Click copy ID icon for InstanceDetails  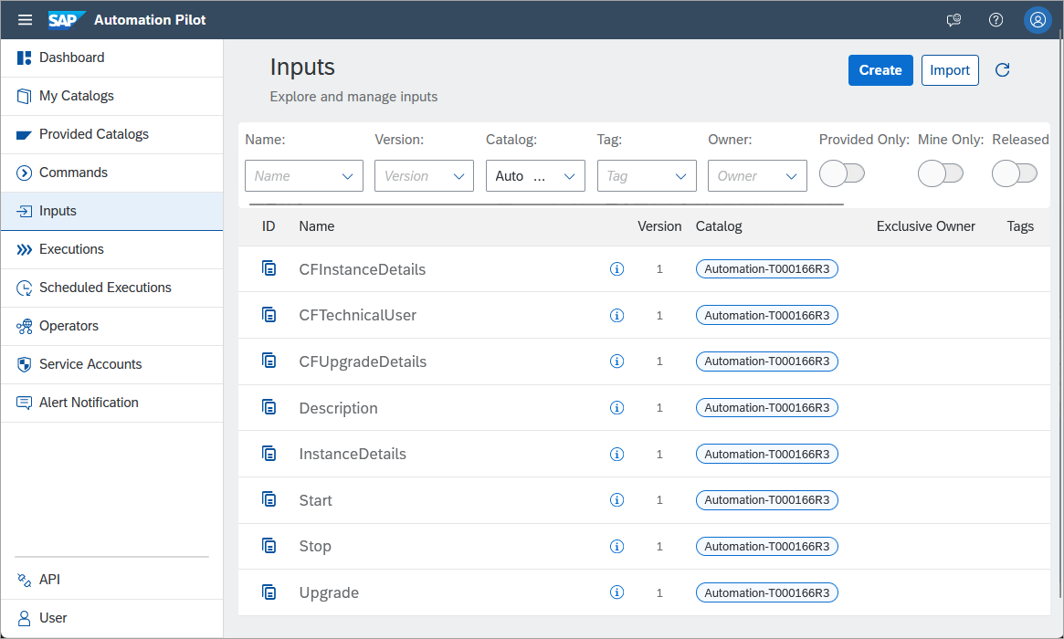click(269, 453)
